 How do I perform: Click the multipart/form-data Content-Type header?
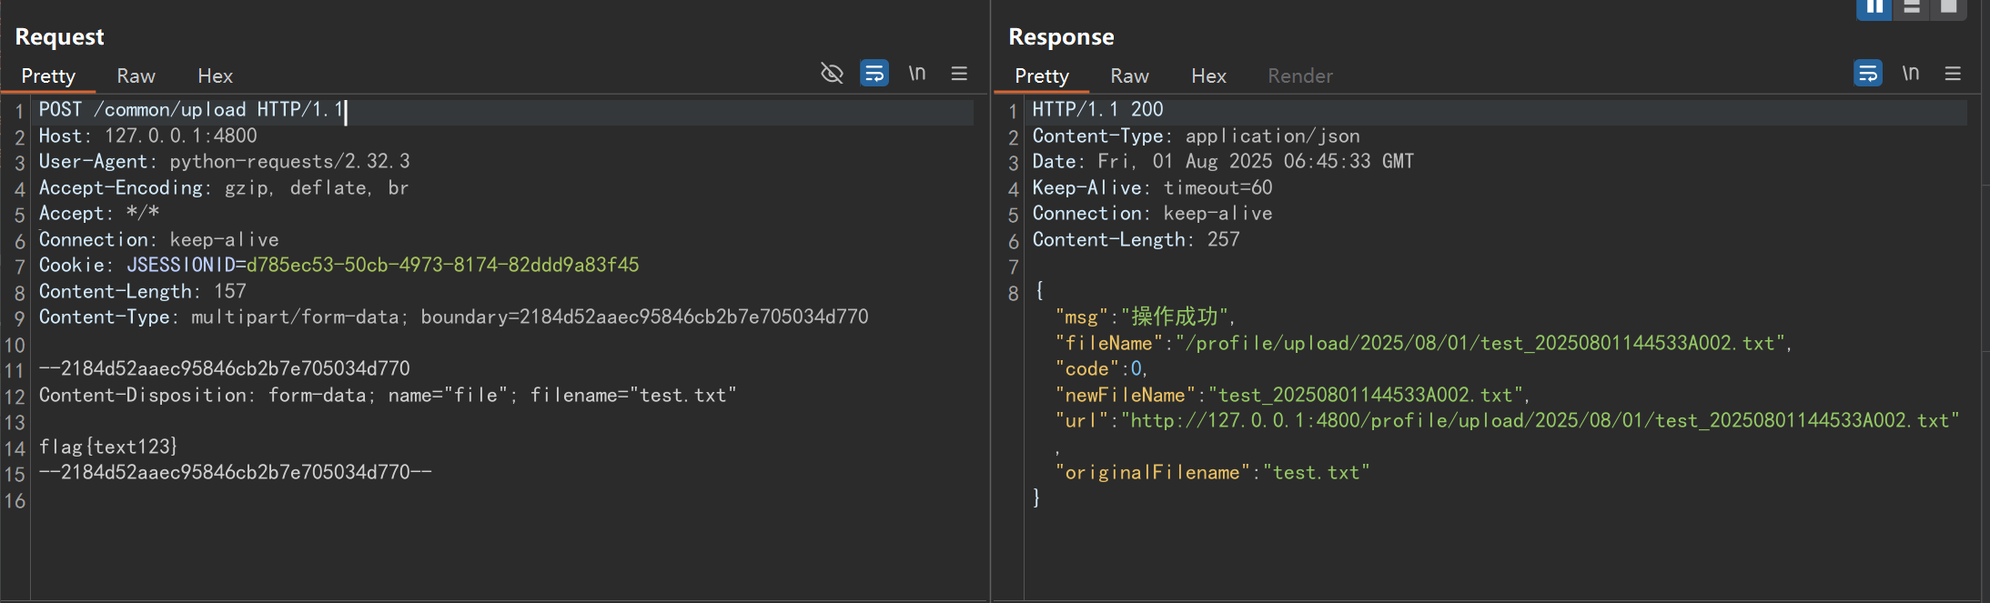453,317
